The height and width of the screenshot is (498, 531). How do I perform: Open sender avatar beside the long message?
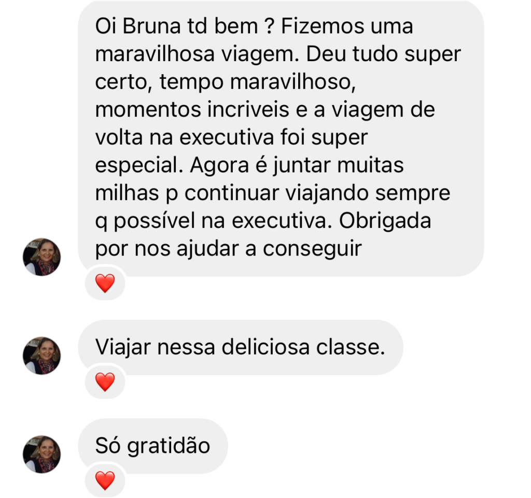41,257
